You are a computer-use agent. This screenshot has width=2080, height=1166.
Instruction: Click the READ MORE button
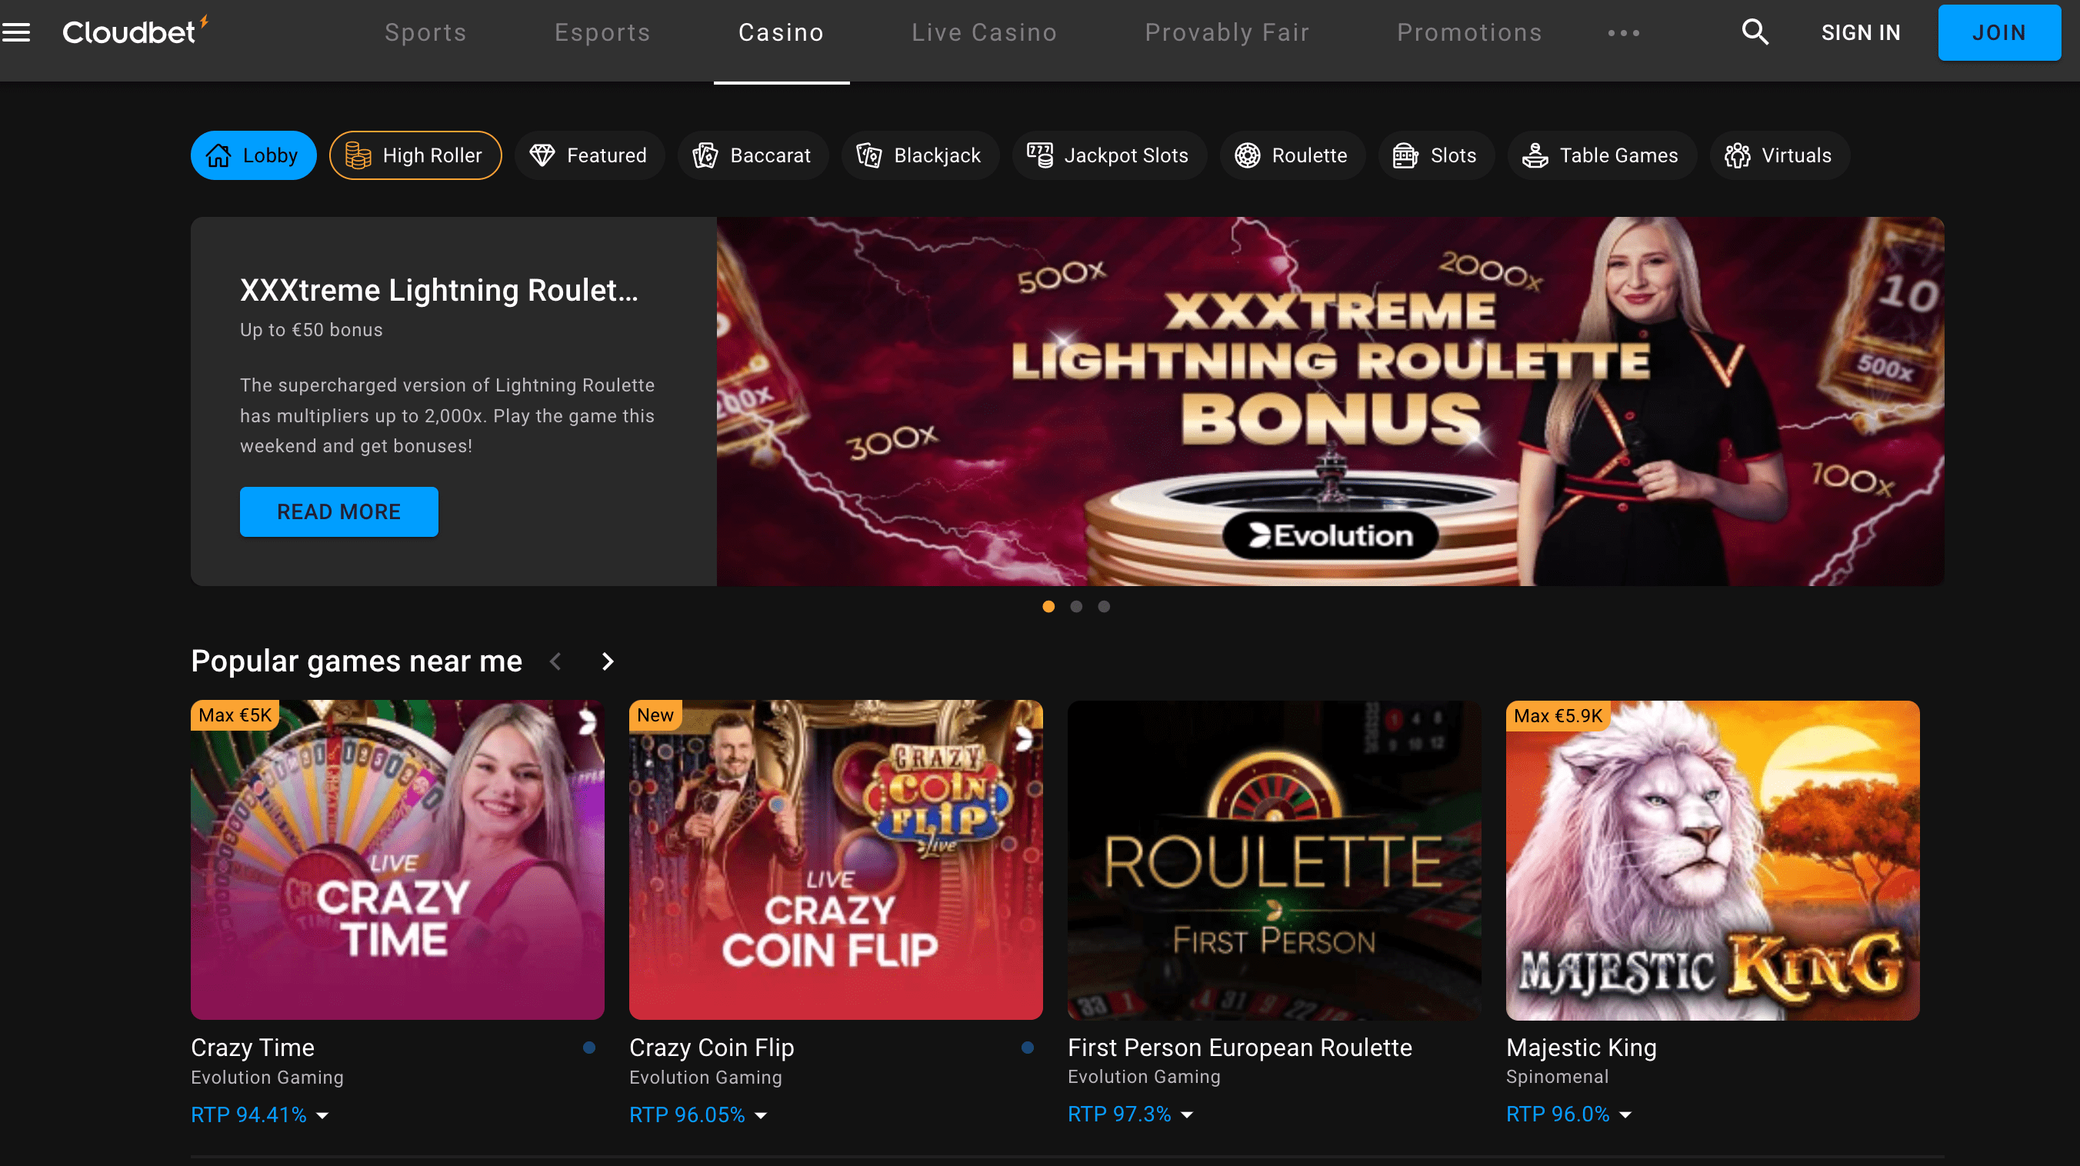[338, 511]
